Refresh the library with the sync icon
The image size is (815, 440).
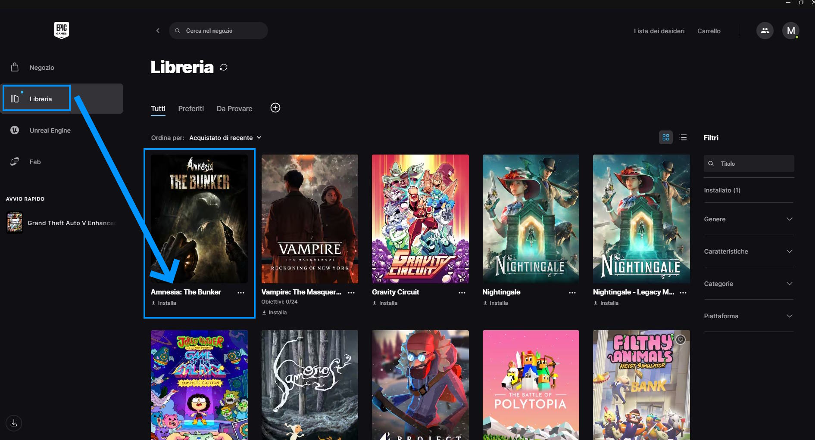pyautogui.click(x=224, y=67)
